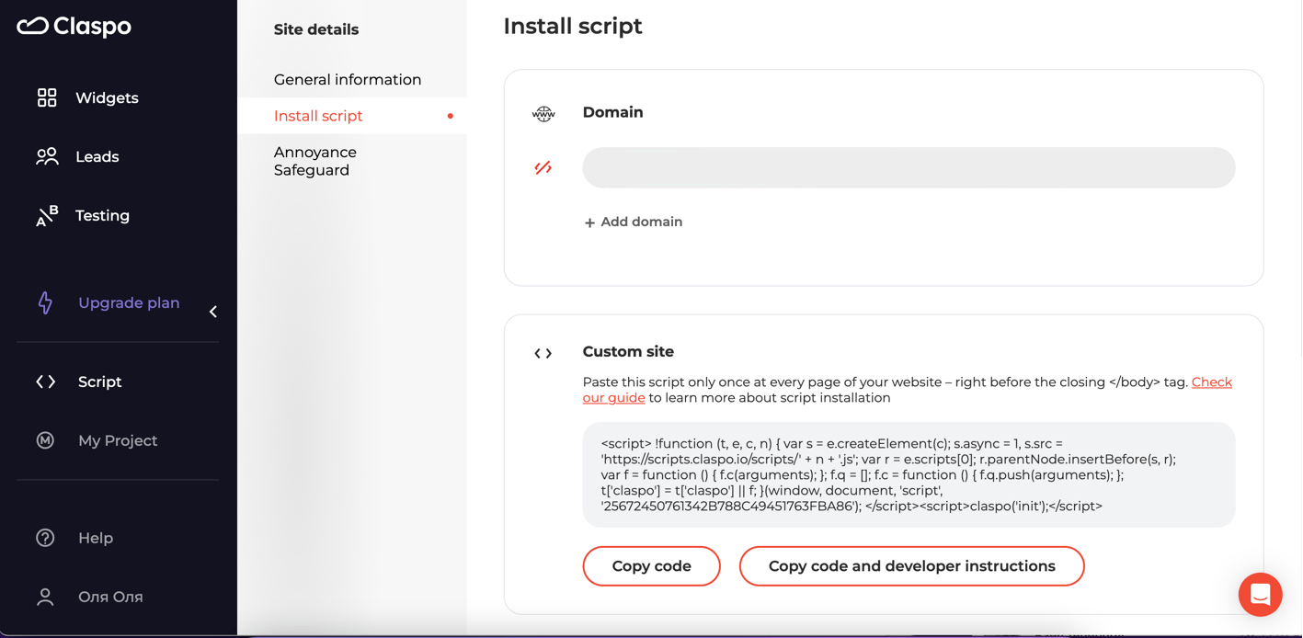This screenshot has width=1303, height=638.
Task: Click the Copy code button
Action: [x=651, y=566]
